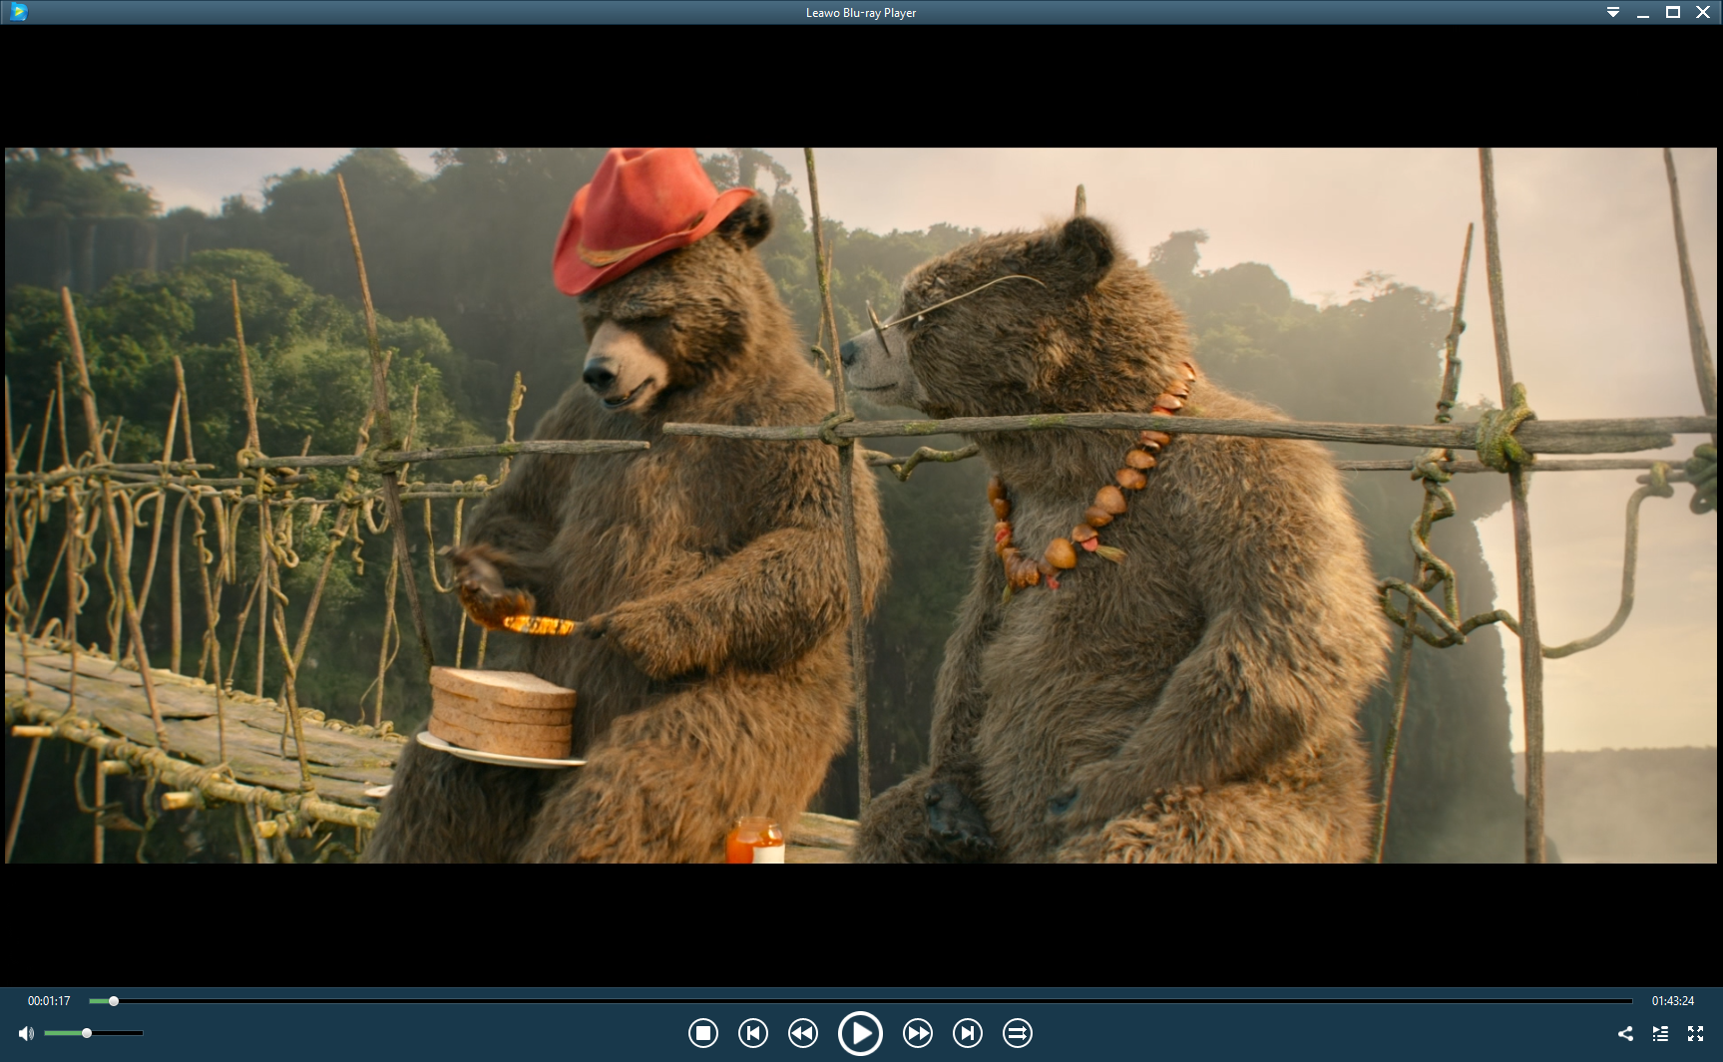Maximize the Blu-ray player window

point(1673,13)
